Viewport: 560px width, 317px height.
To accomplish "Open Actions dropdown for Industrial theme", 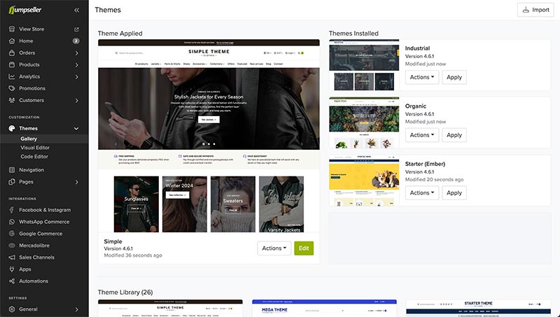I will pyautogui.click(x=421, y=77).
